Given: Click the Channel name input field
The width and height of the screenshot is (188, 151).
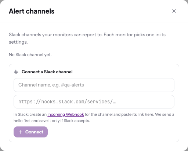Looking at the screenshot, I should [94, 85].
